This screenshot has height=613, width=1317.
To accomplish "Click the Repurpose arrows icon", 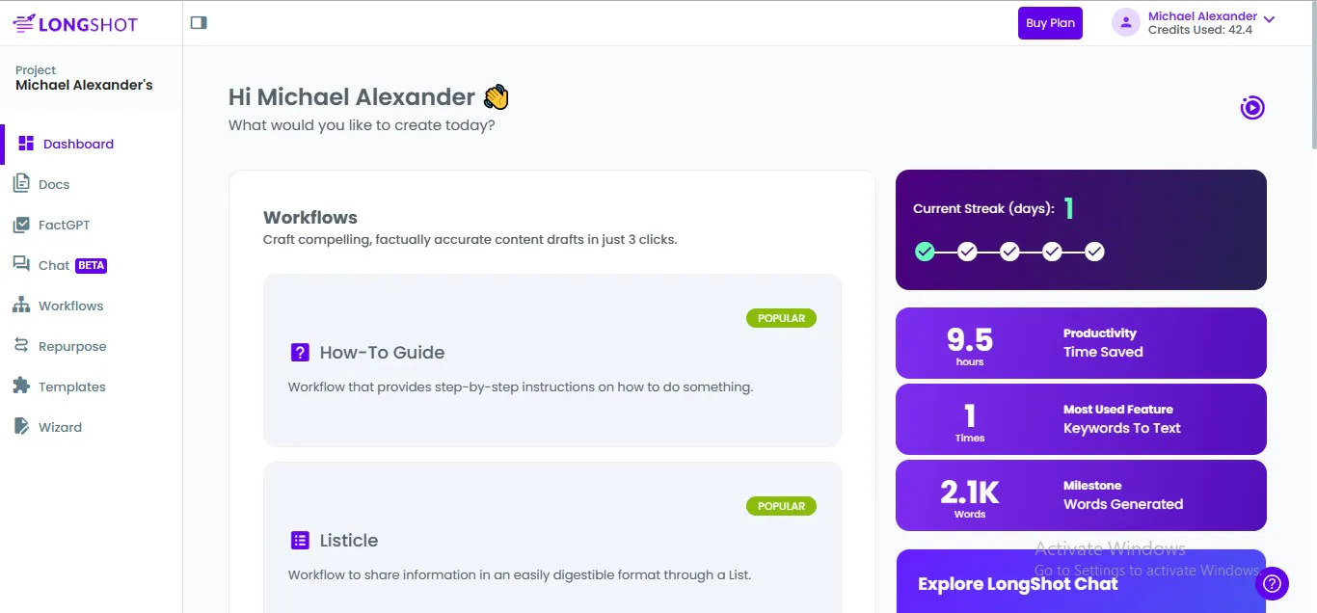I will [21, 346].
